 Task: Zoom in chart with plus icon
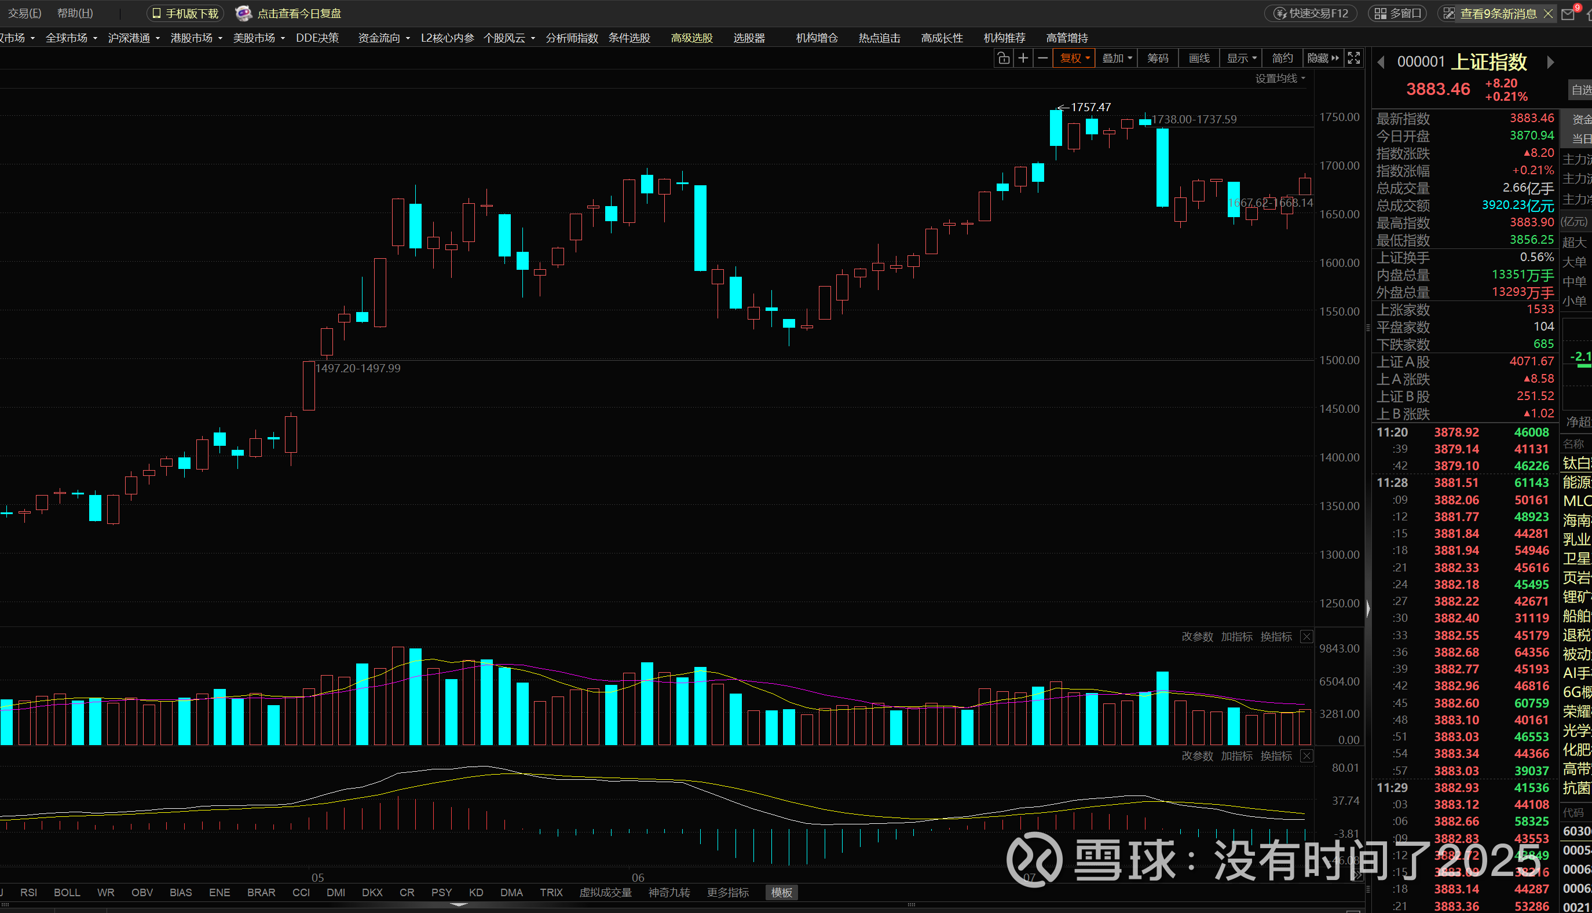click(x=1023, y=58)
